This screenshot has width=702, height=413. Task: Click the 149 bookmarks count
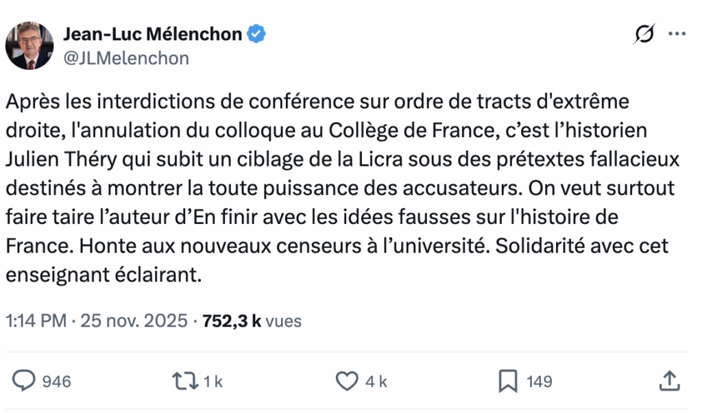pos(540,381)
